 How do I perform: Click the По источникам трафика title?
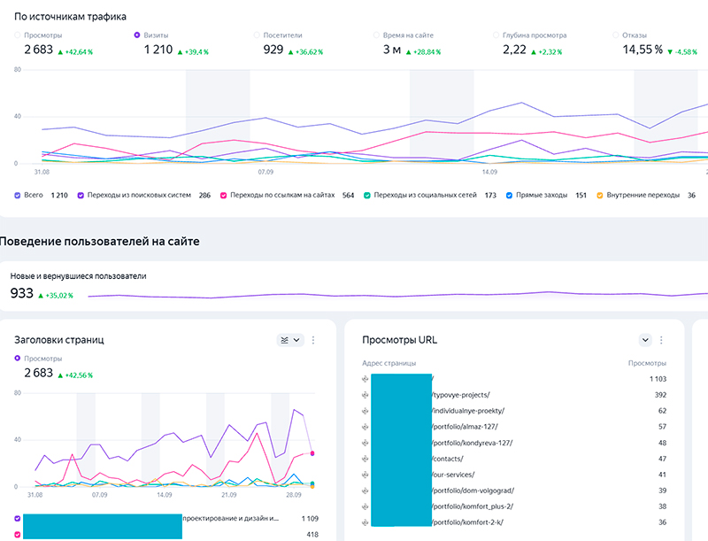71,17
